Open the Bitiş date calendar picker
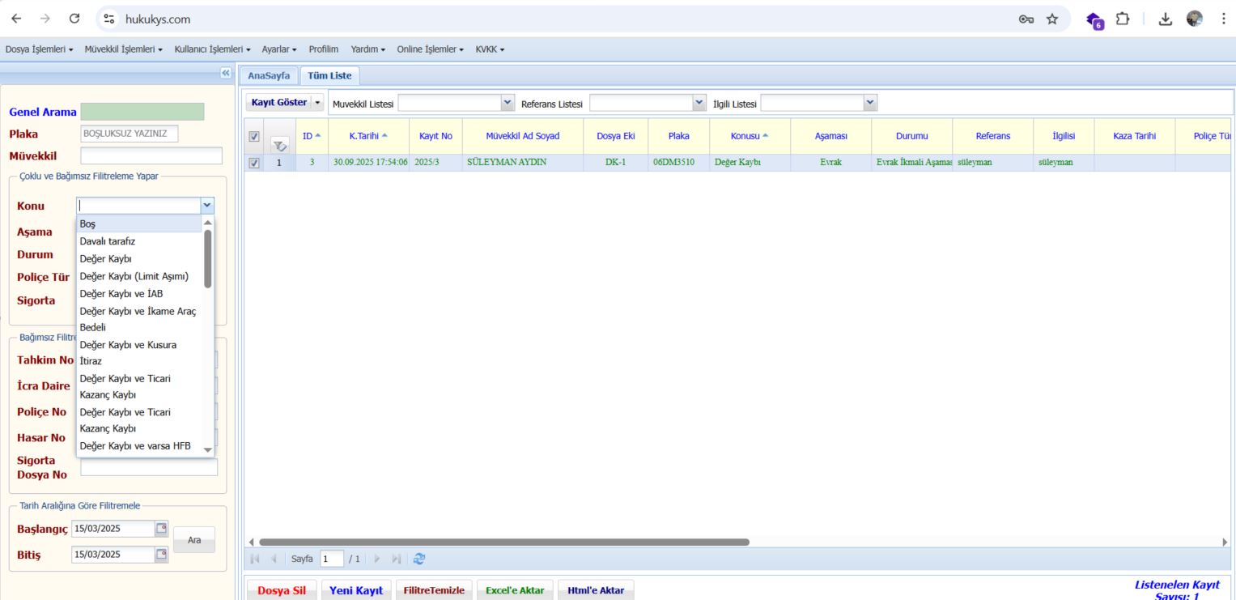Image resolution: width=1236 pixels, height=600 pixels. click(161, 555)
